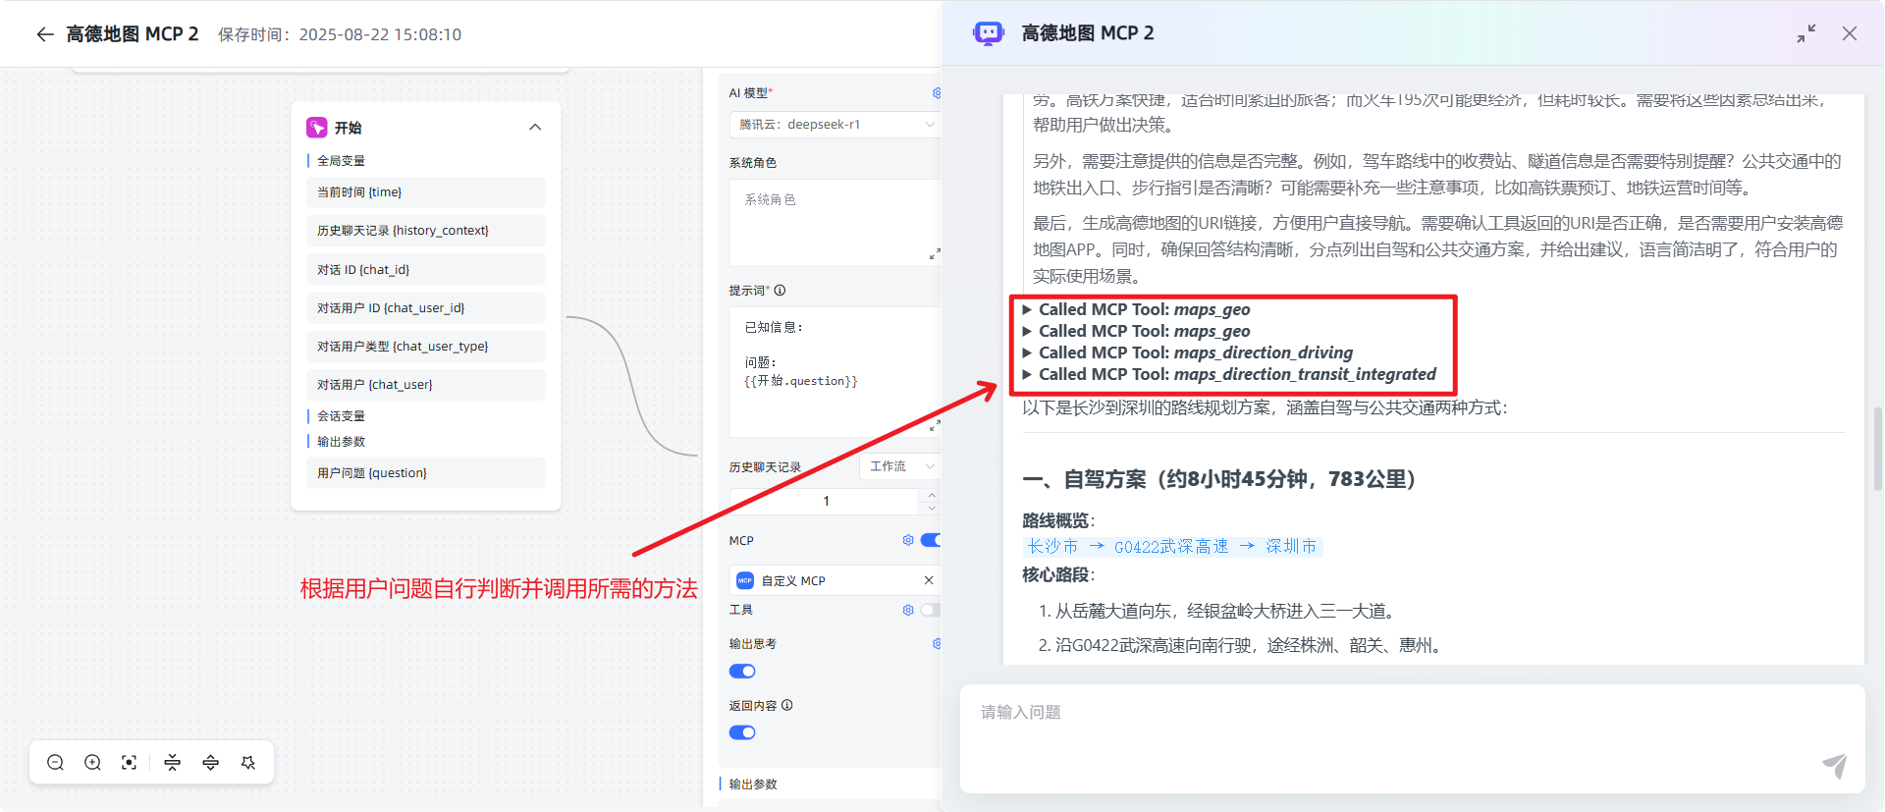Expand the prompt text editor

934,426
